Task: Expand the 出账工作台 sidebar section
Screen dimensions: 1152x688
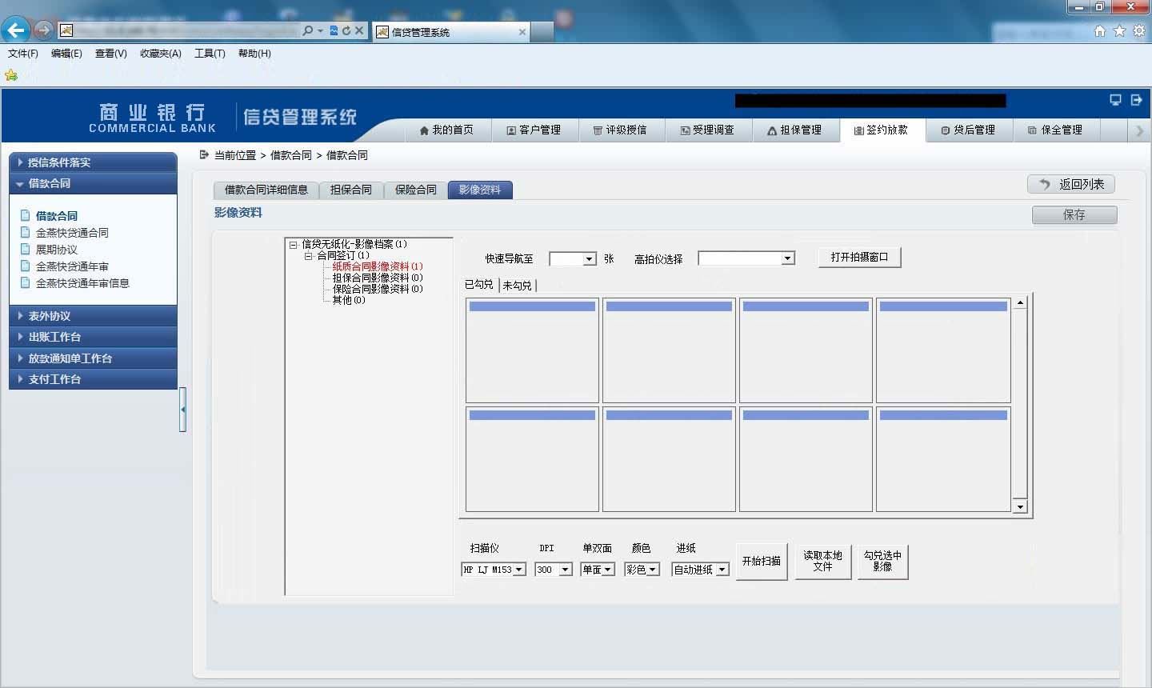Action: pyautogui.click(x=93, y=337)
